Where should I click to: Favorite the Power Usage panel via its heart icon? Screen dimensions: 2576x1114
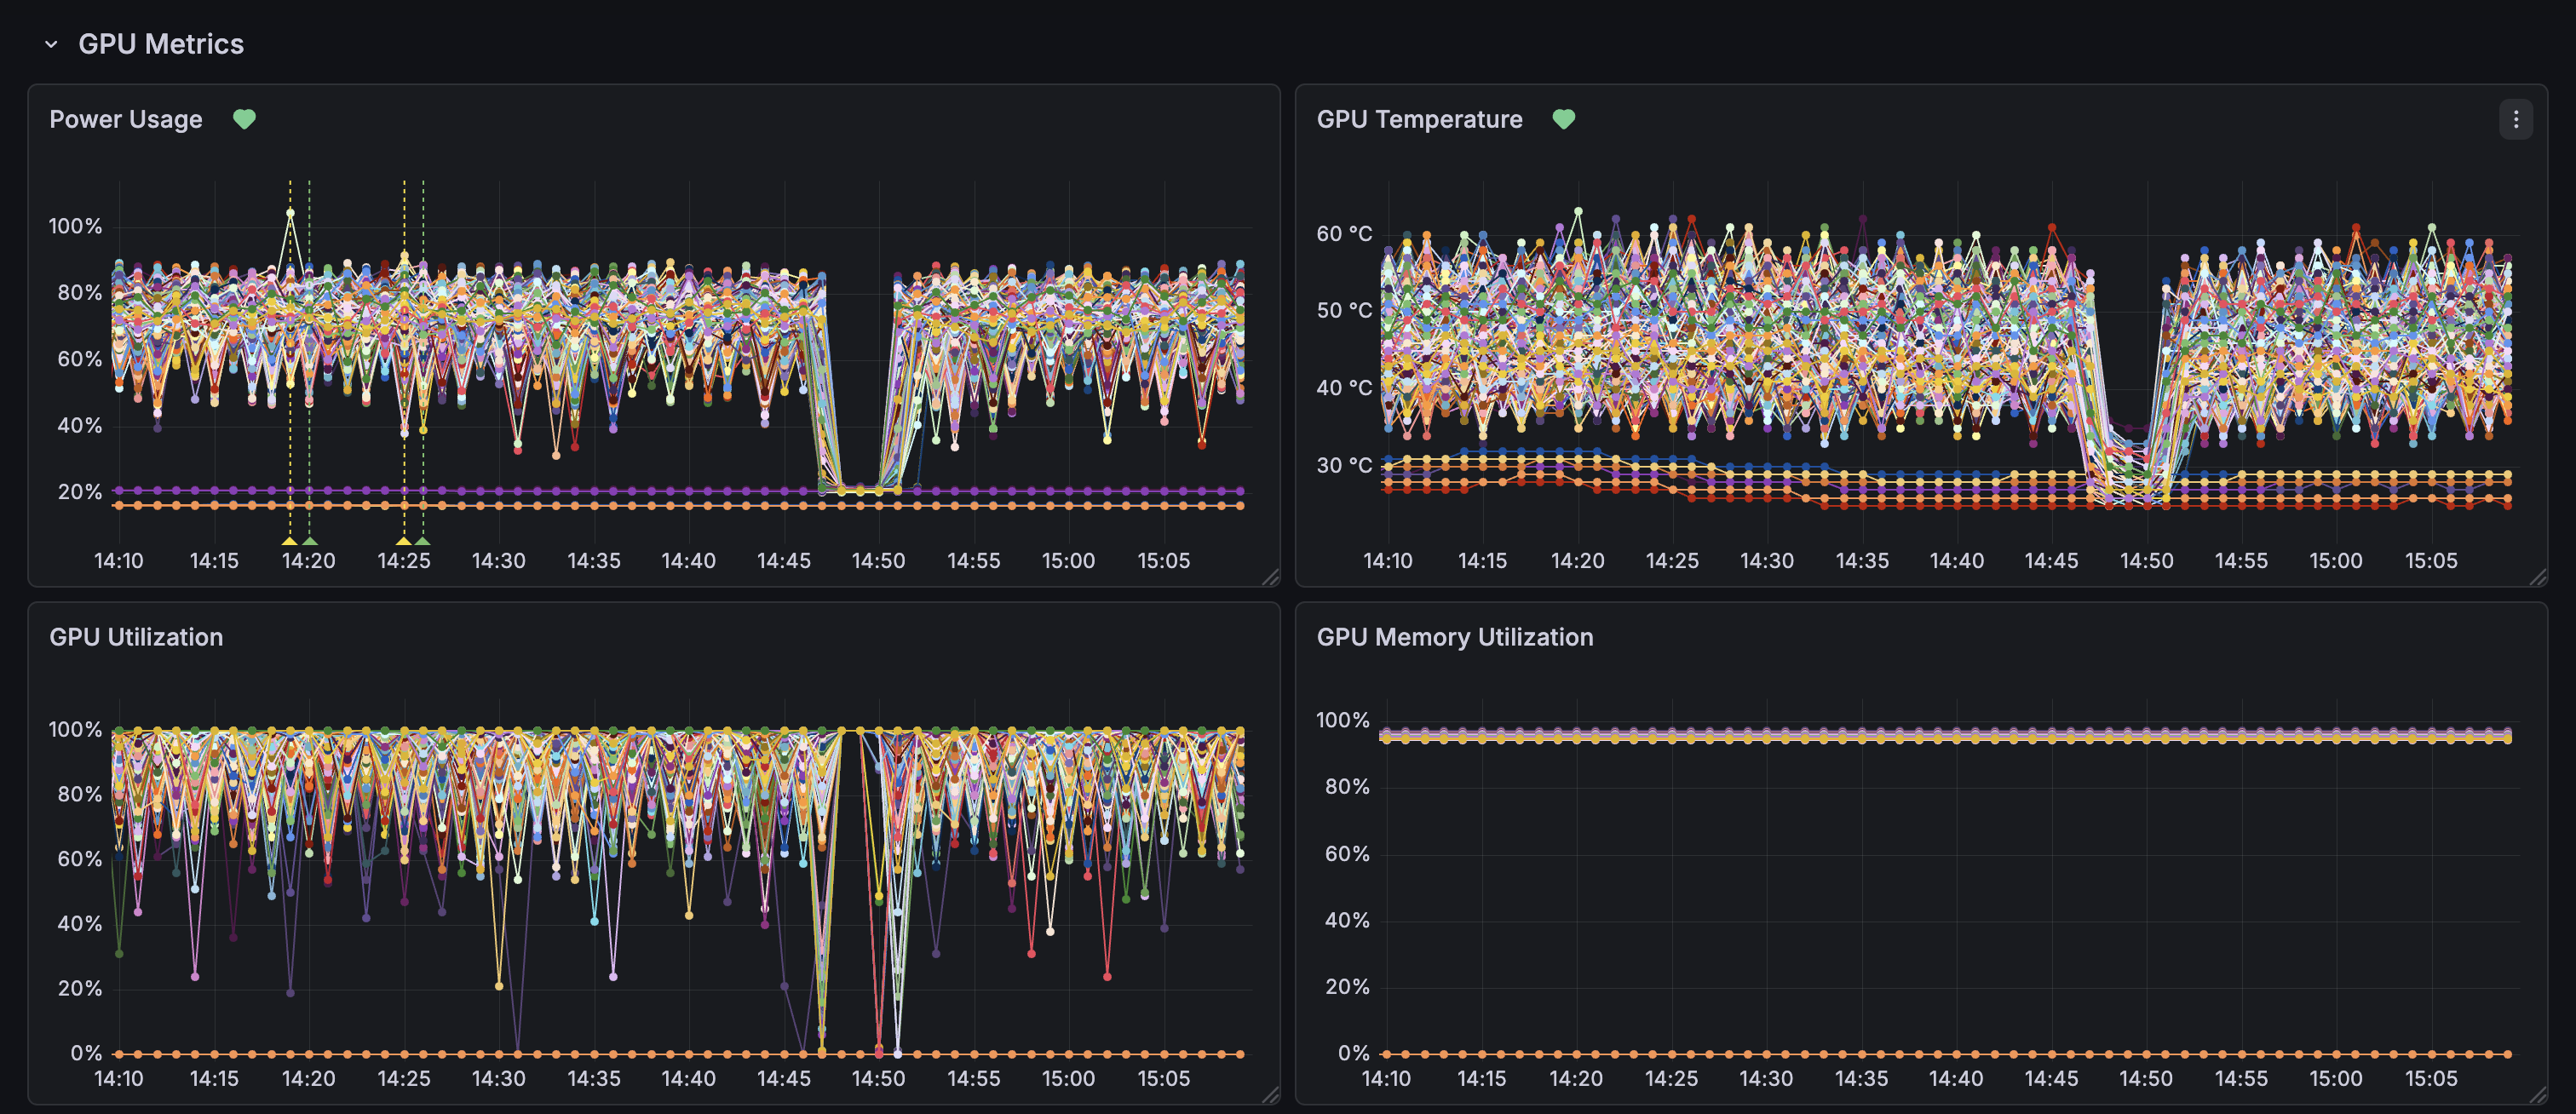(x=245, y=118)
